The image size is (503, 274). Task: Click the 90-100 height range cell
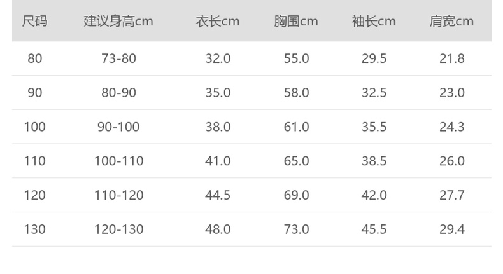[x=118, y=127]
